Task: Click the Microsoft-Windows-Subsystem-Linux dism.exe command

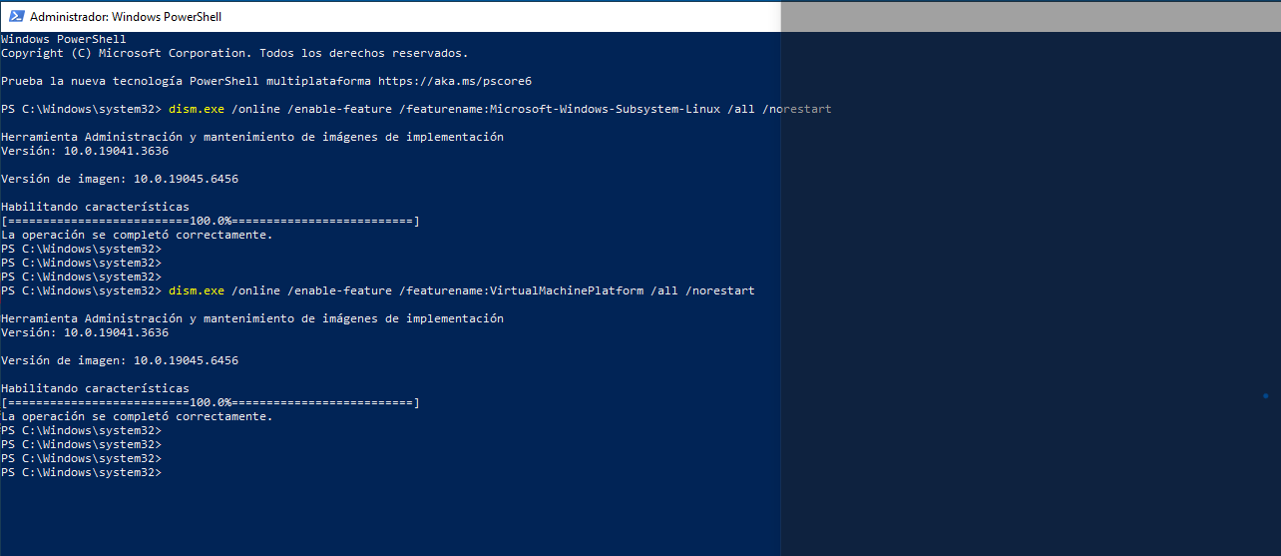Action: point(500,109)
